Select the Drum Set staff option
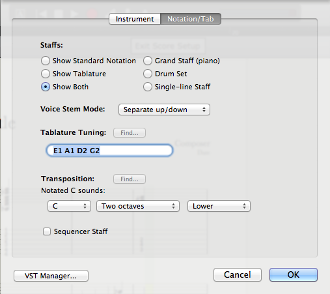This screenshot has height=294, width=330. tap(148, 74)
